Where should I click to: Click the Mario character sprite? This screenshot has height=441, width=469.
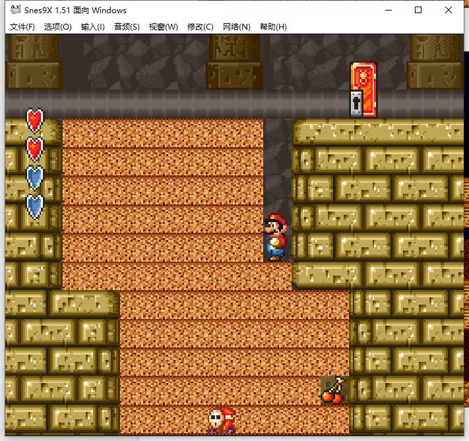point(275,237)
